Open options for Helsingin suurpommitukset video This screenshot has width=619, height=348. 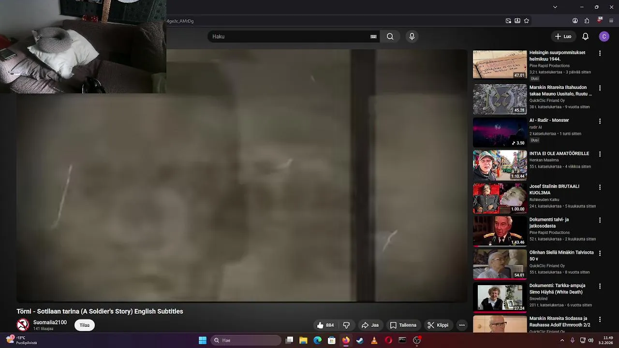(x=600, y=53)
